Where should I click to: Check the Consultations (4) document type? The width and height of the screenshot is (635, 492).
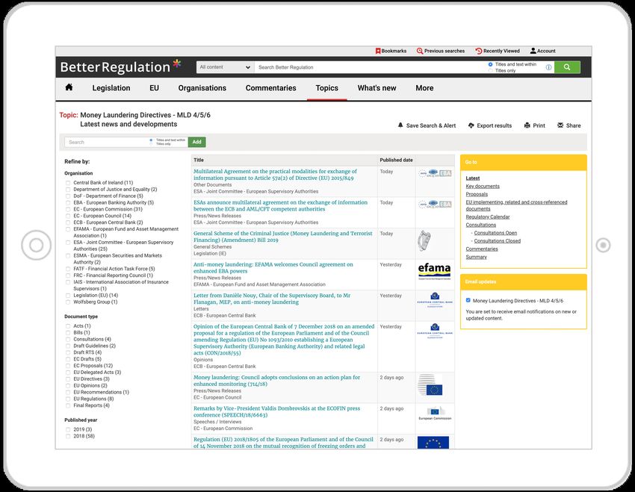[x=68, y=339]
